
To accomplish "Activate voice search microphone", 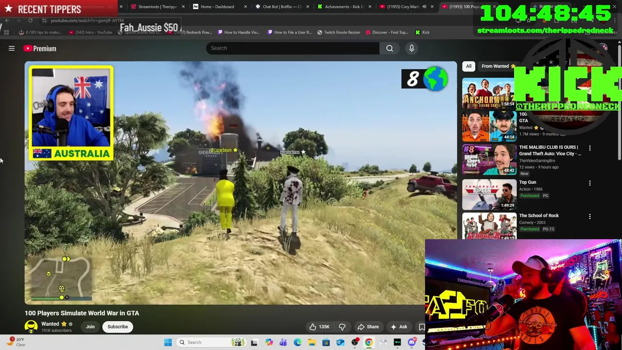I will click(x=412, y=48).
